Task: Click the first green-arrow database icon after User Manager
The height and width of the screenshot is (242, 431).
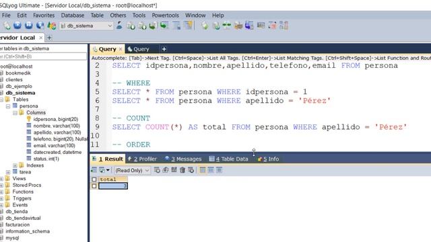Action: (x=131, y=26)
